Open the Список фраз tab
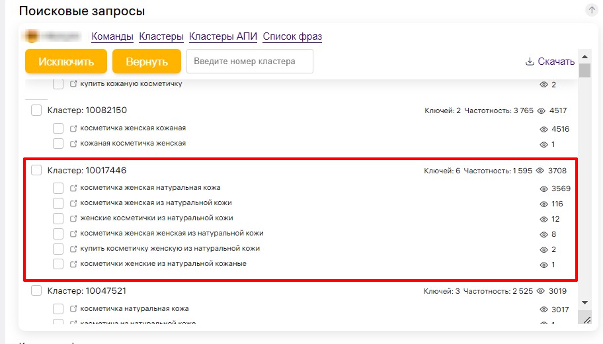The height and width of the screenshot is (344, 603). (x=292, y=36)
